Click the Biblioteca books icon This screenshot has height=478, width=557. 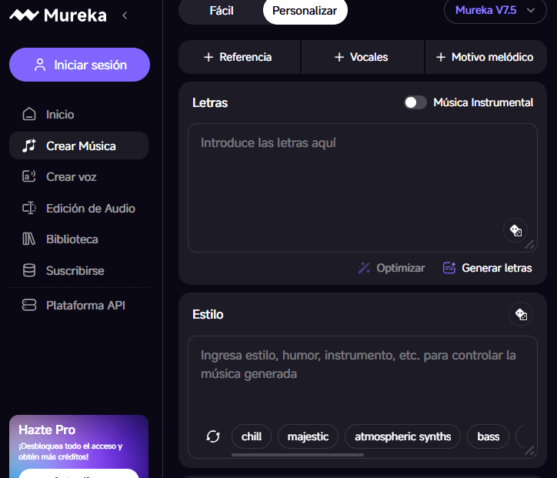(x=29, y=239)
